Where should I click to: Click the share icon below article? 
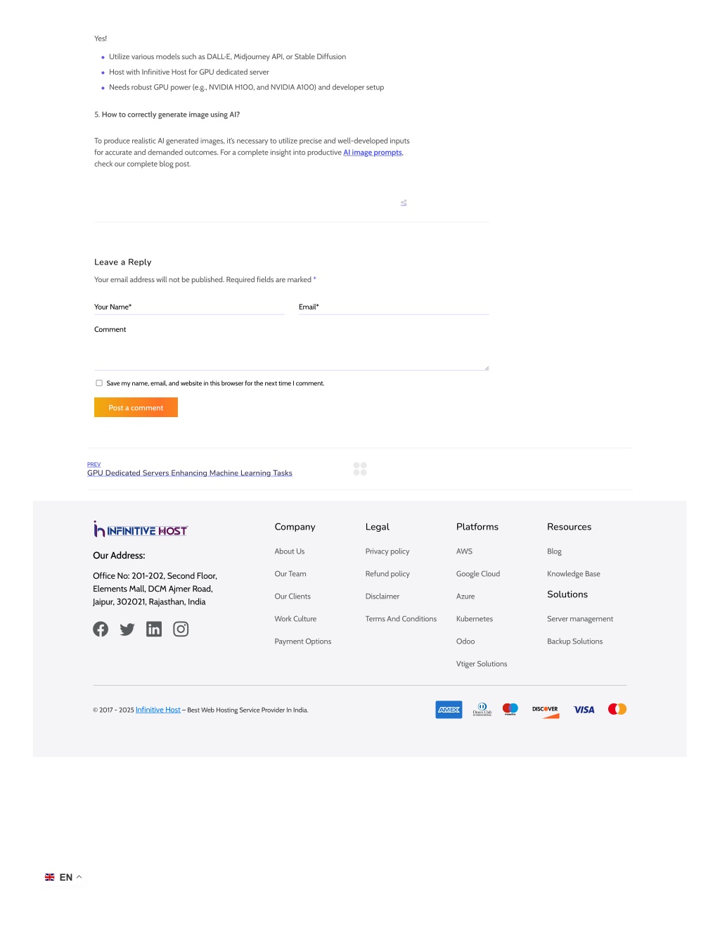pos(404,203)
